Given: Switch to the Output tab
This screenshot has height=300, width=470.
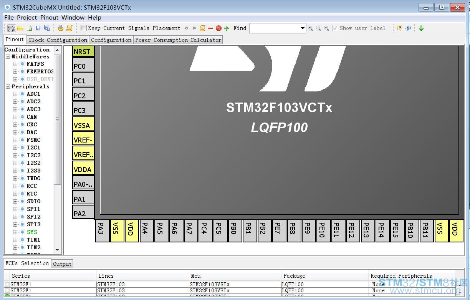Looking at the screenshot, I should [62, 264].
